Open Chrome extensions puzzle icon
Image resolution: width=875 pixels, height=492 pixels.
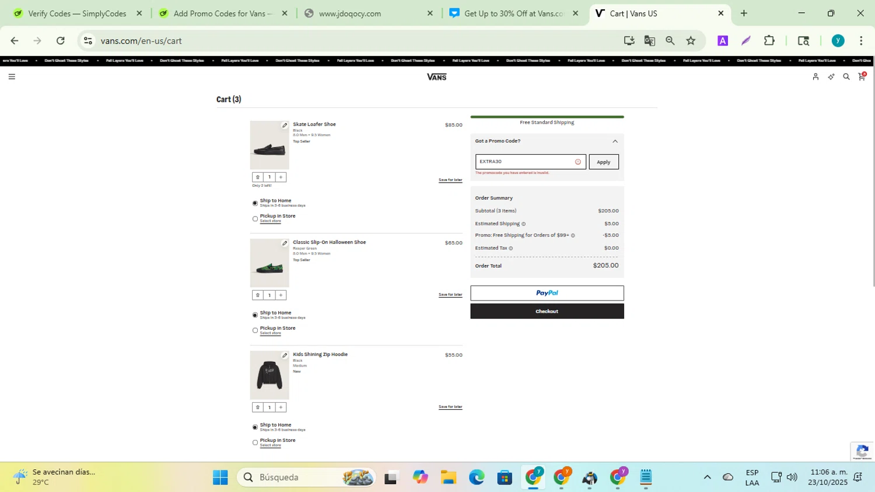769,41
